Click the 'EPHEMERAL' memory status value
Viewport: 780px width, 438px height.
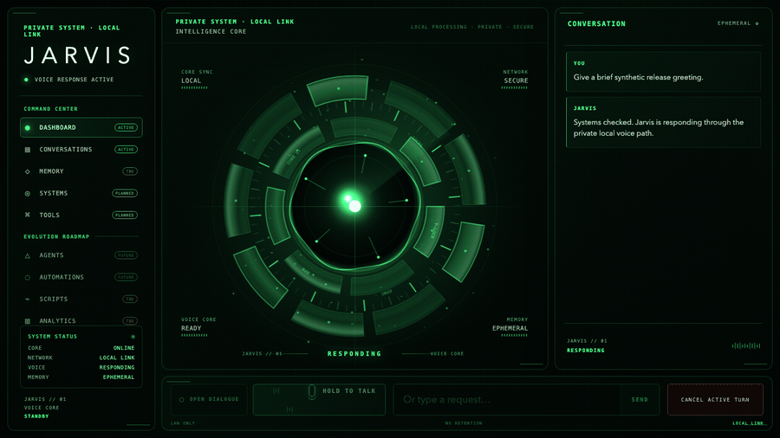(x=119, y=377)
